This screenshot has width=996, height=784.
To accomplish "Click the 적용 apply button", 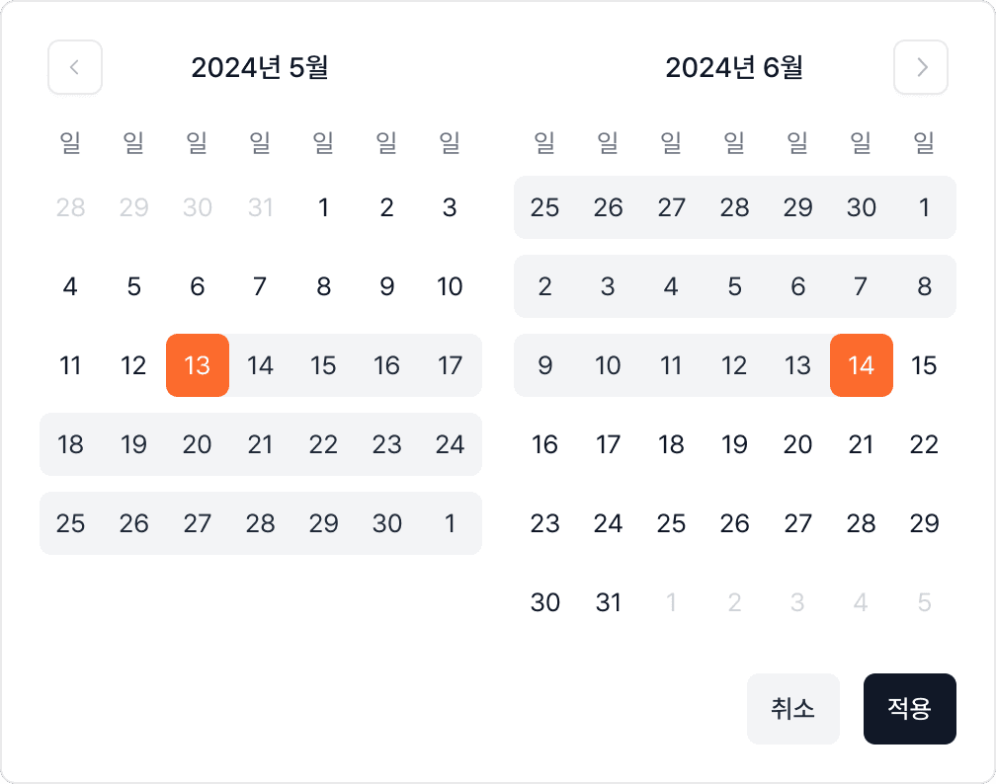I will [x=909, y=709].
